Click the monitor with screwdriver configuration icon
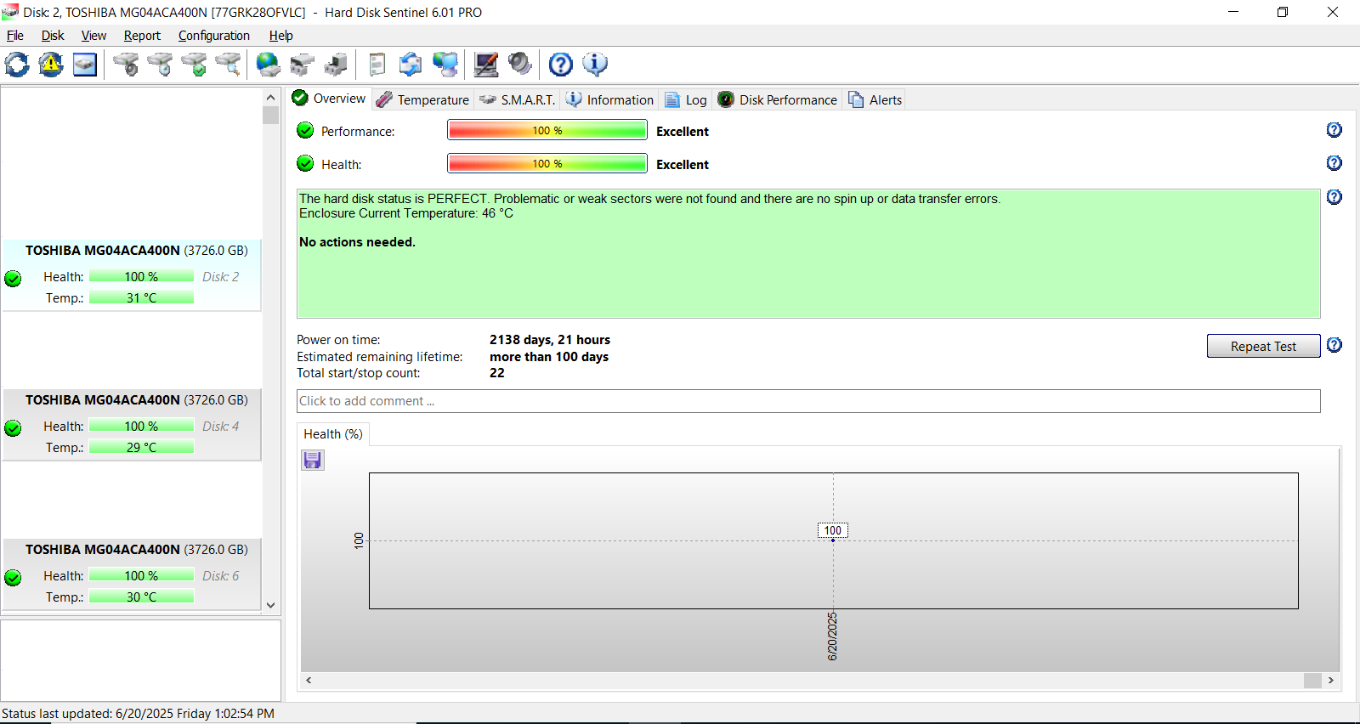The image size is (1360, 724). pyautogui.click(x=486, y=65)
